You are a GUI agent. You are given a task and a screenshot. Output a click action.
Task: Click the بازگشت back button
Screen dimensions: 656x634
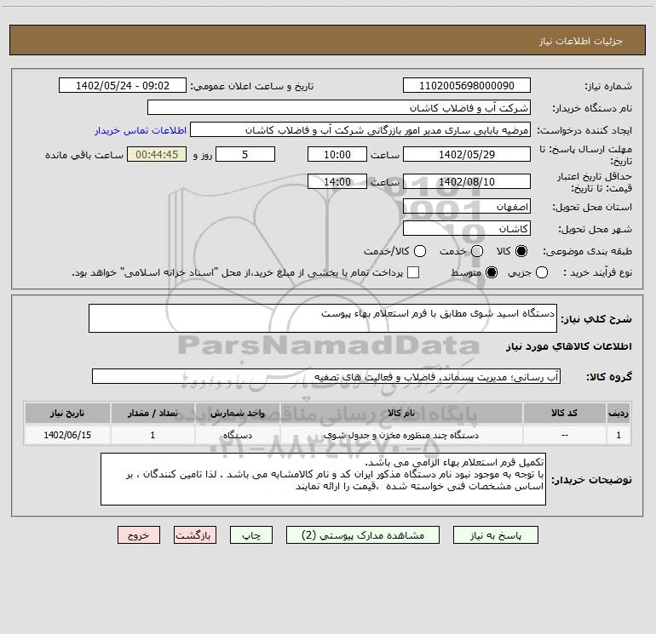[195, 535]
